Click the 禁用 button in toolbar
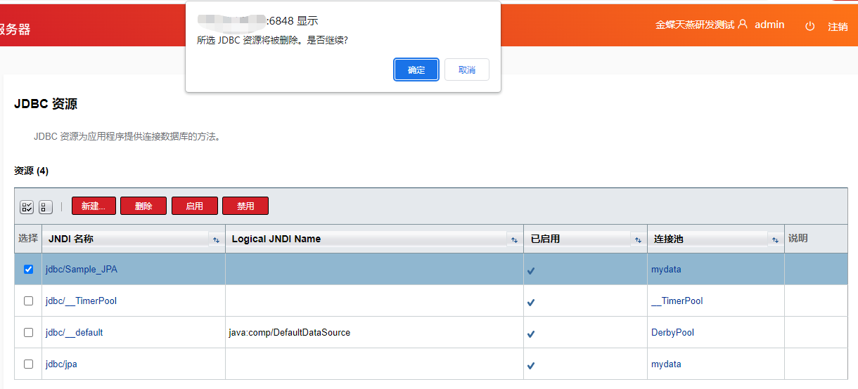This screenshot has height=389, width=858. tap(245, 206)
